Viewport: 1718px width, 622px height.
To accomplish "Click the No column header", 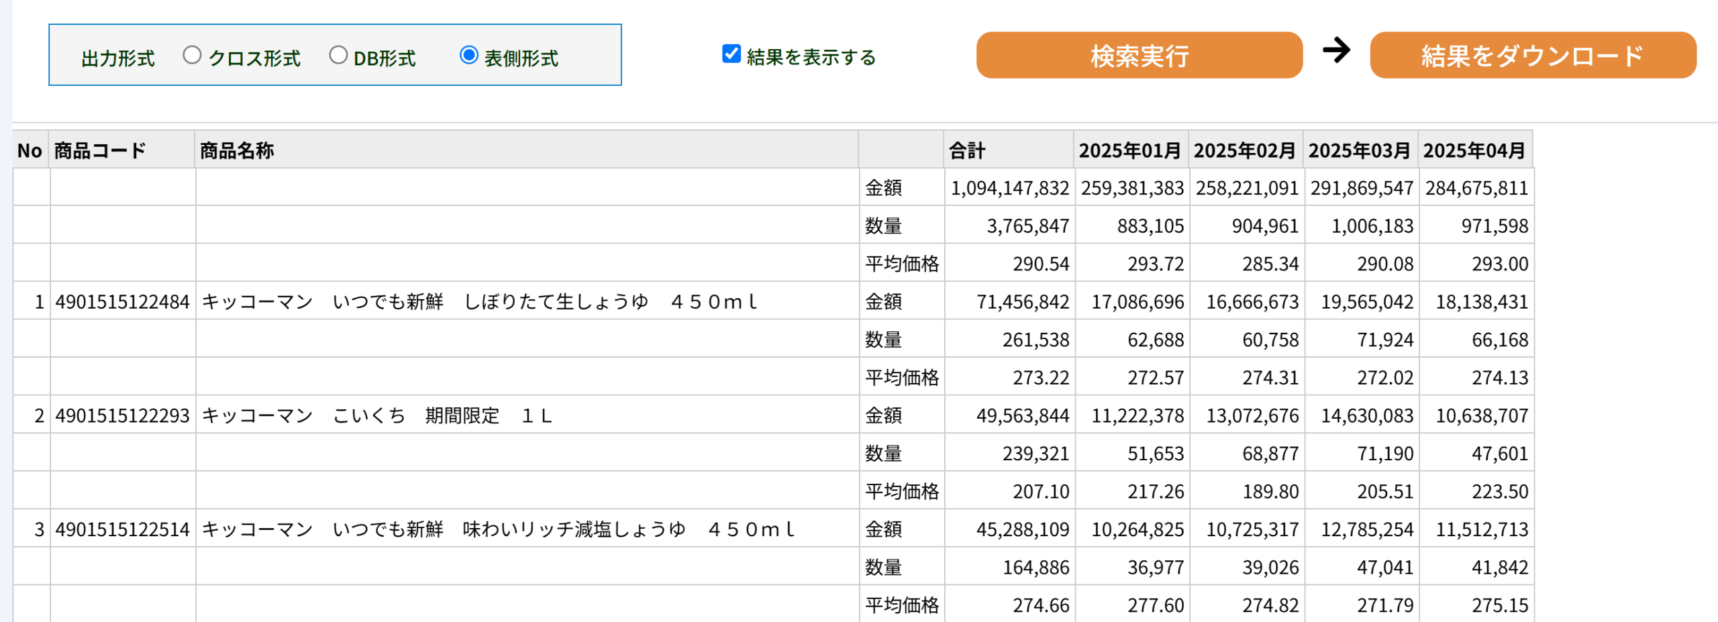I will tap(30, 150).
